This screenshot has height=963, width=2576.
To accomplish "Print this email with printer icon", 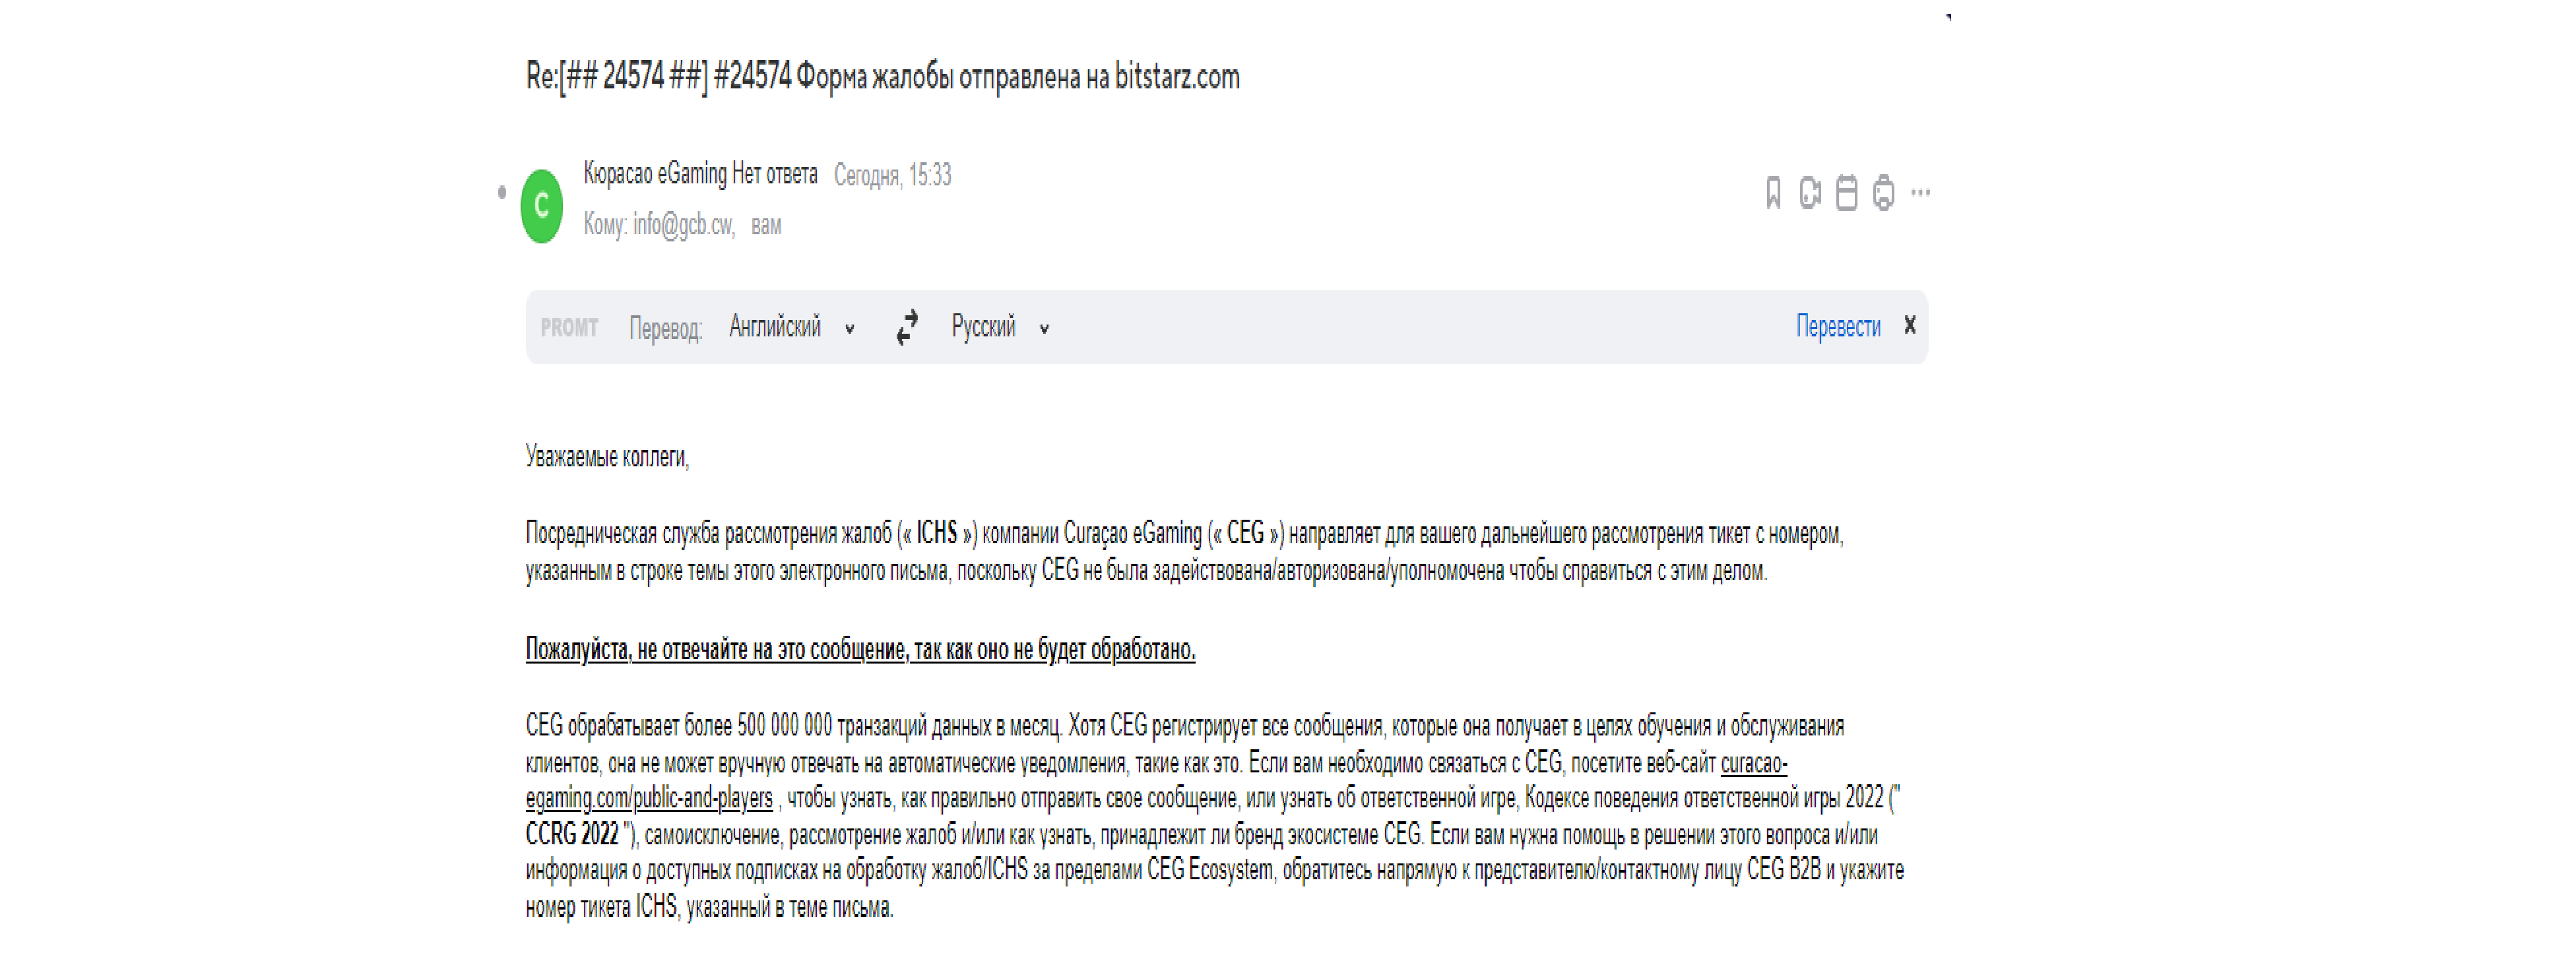I will 1883,193.
